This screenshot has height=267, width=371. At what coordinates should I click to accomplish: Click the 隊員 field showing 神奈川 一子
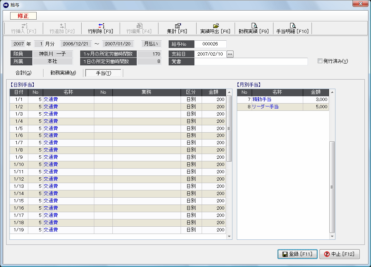(53, 54)
